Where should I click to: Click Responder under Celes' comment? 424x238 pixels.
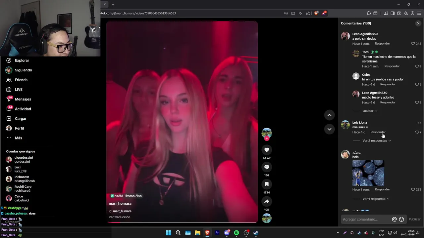coord(388,84)
